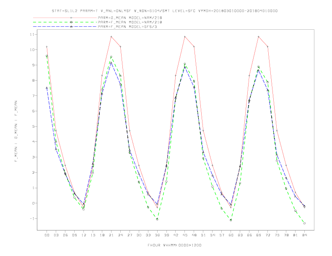Screen dimensions: 332x256
Task: Click y-axis tick label 10
Action: (x=32, y=50)
